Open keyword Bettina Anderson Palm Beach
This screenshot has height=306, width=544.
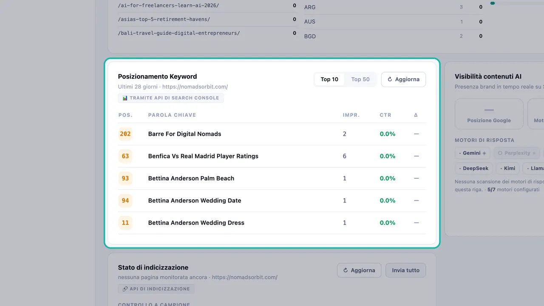(x=191, y=178)
